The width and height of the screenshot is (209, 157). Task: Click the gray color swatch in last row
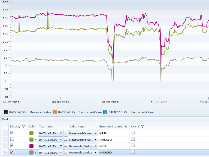click(x=32, y=153)
